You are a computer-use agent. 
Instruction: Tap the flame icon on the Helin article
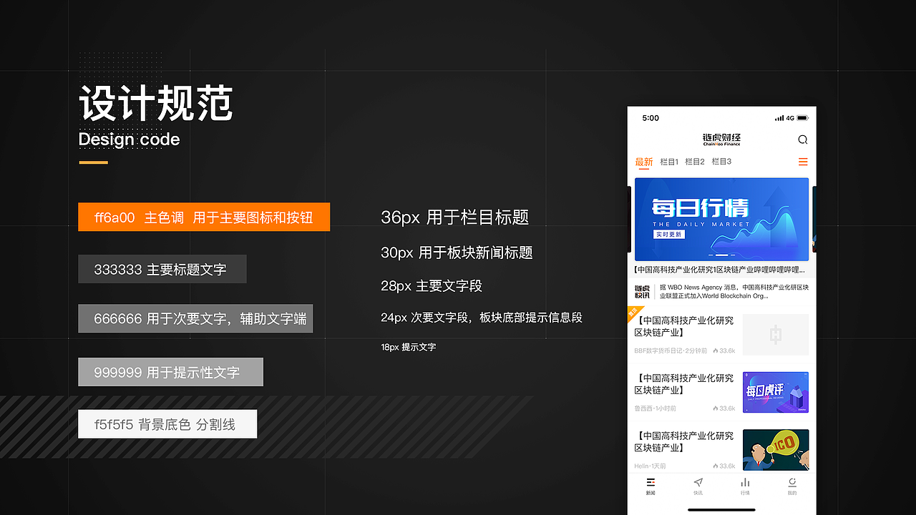(716, 466)
